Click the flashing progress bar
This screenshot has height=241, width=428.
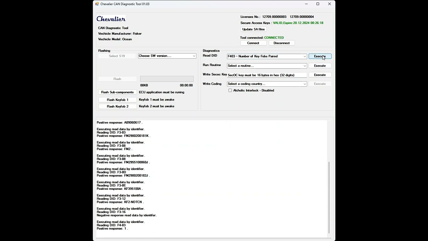coord(167,79)
